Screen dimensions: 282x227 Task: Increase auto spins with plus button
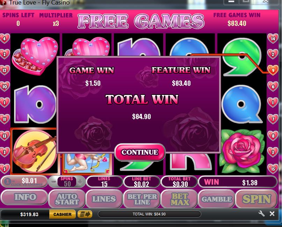point(80,182)
